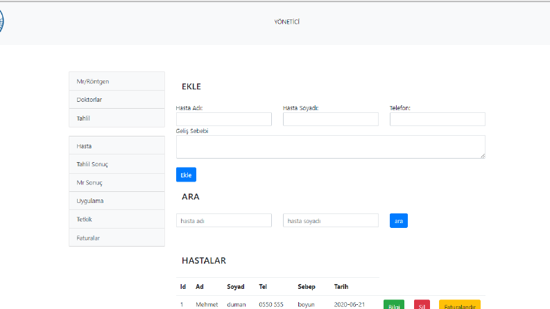550x309 pixels.
Task: Open the Tetkik menu item
Action: tap(117, 220)
